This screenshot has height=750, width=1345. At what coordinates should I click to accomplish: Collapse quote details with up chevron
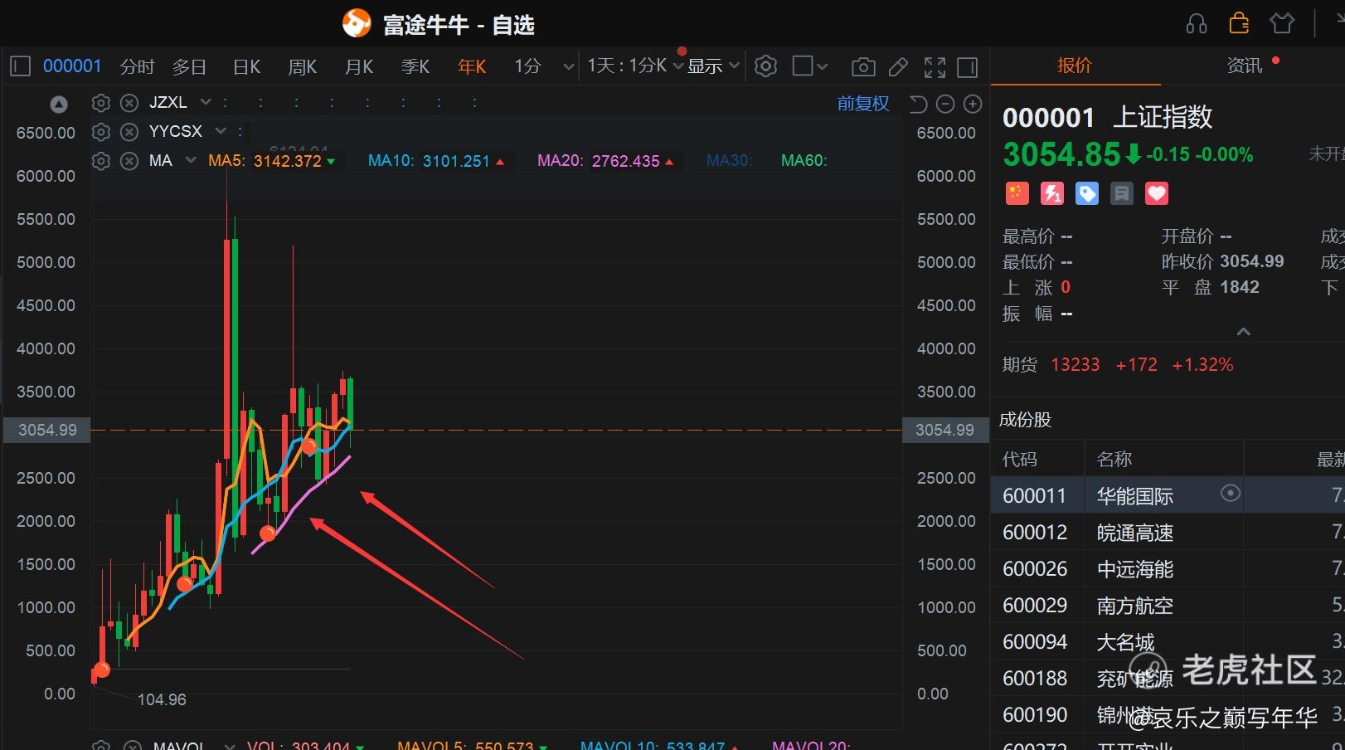[x=1243, y=332]
